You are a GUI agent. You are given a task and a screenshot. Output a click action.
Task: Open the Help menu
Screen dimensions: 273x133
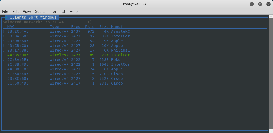tap(73, 12)
